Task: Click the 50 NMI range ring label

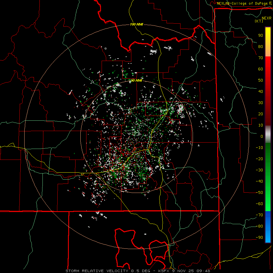Action: click(136, 80)
